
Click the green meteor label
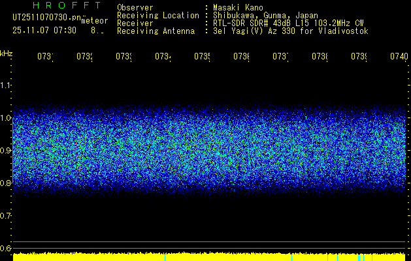coord(95,21)
